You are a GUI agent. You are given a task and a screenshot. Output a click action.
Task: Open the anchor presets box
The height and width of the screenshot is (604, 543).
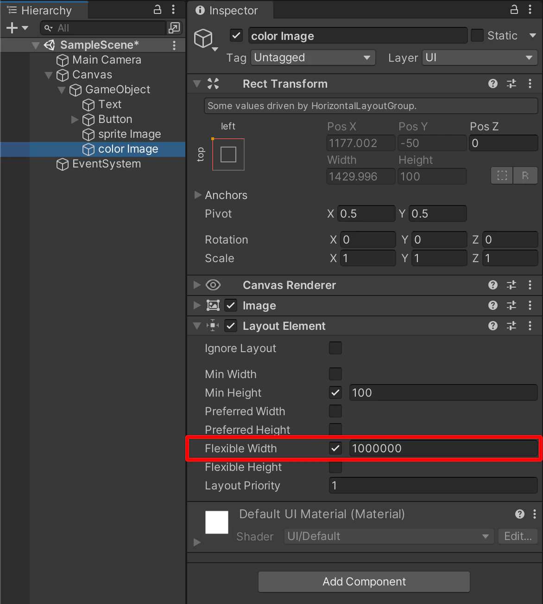click(x=228, y=154)
